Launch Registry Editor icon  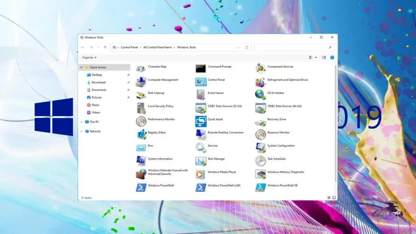point(141,134)
